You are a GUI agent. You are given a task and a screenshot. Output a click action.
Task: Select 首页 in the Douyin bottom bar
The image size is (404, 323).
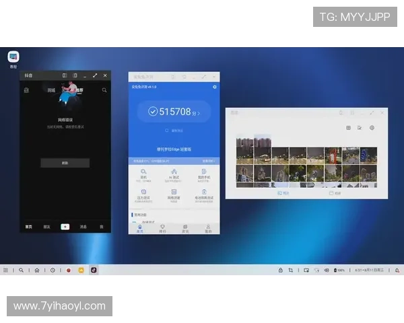click(x=28, y=227)
